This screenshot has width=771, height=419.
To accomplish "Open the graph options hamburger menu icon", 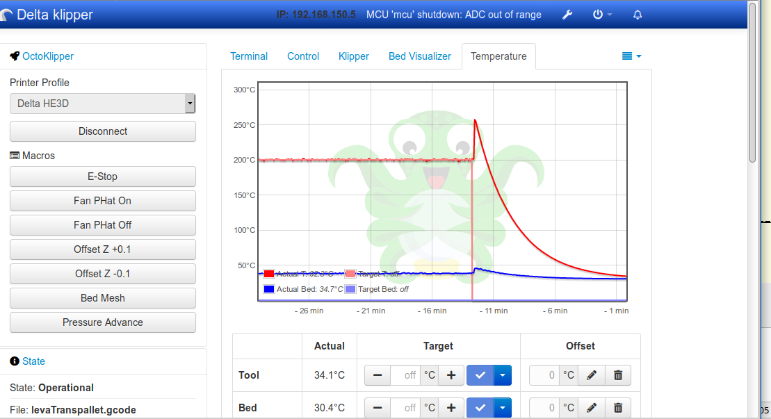I will [x=628, y=56].
